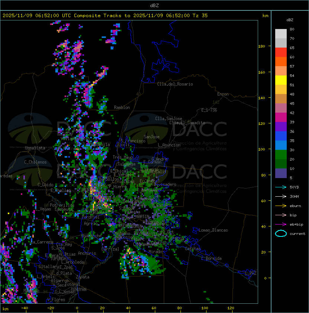Click the cyan 50YD arrow in legend
This screenshot has width=309, height=313.
[x=281, y=187]
